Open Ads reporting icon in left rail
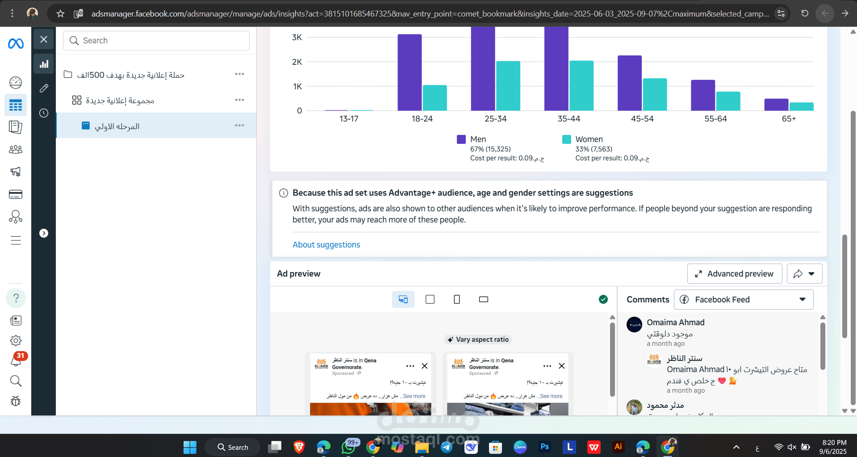This screenshot has width=857, height=457. 16,127
